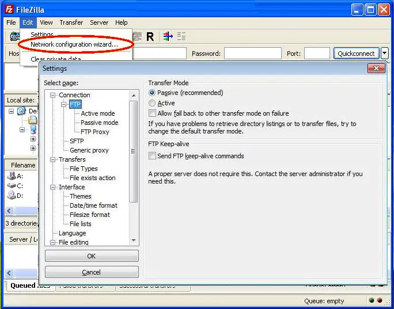This screenshot has height=309, width=394.
Task: Select File exists action settings page
Action: pos(93,178)
